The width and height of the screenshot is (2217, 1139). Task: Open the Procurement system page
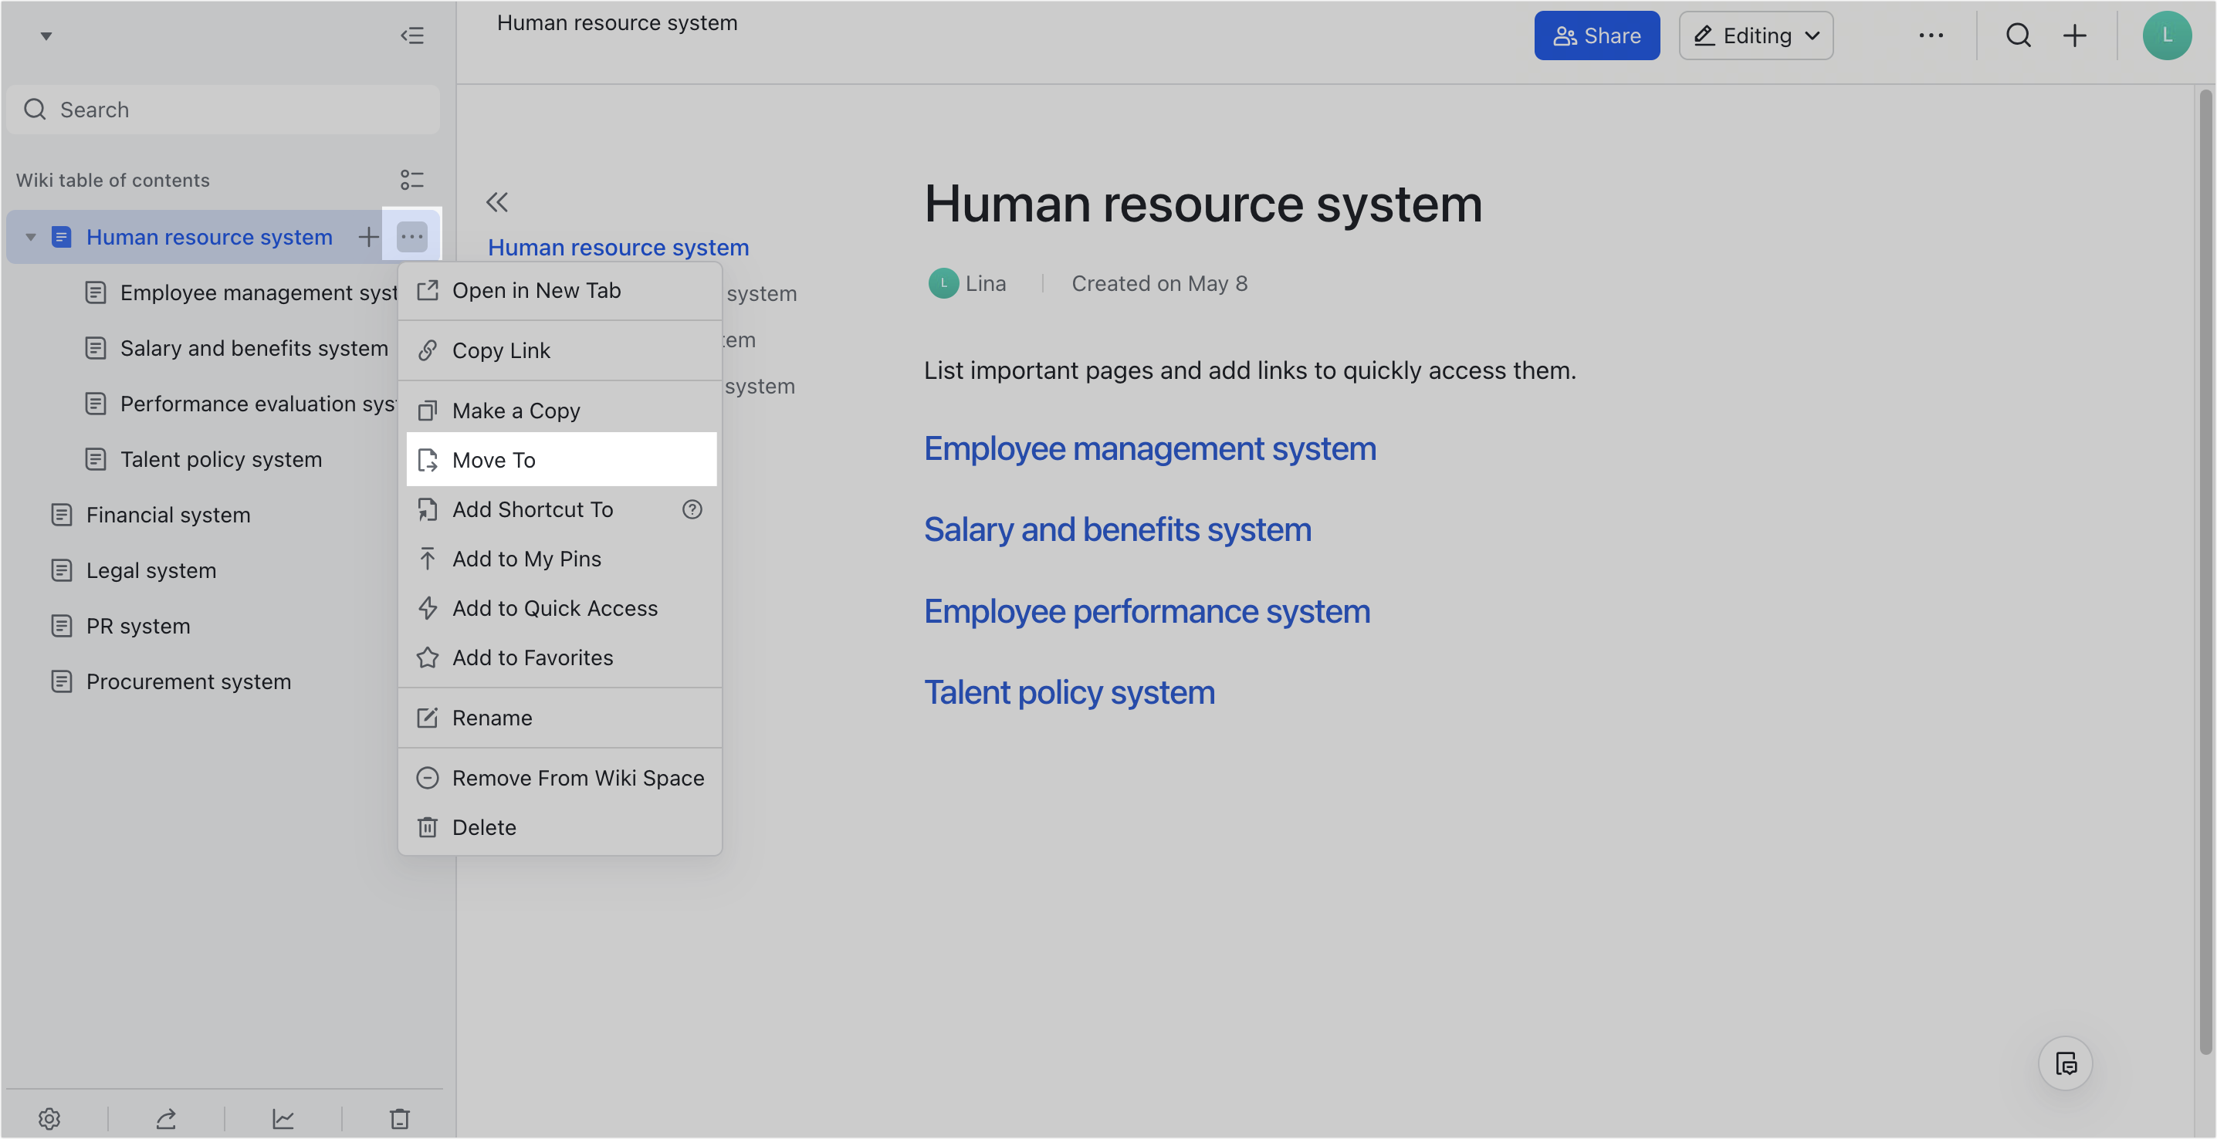188,681
